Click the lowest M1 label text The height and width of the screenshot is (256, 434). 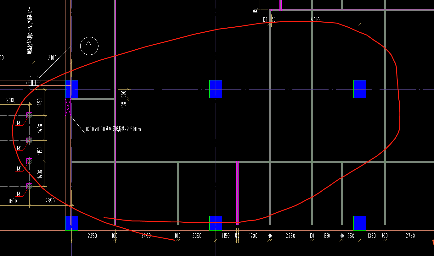(20, 193)
